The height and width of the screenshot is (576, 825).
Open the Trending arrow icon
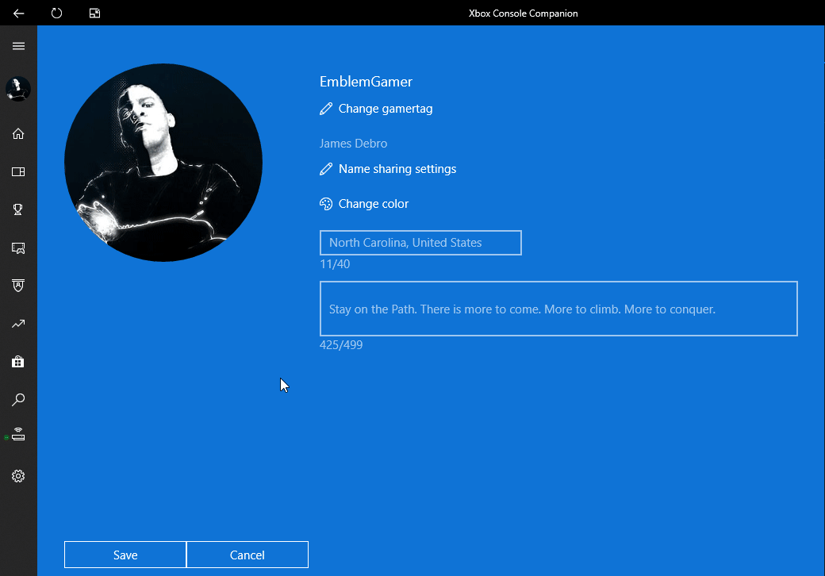(18, 324)
